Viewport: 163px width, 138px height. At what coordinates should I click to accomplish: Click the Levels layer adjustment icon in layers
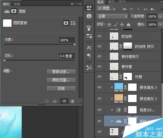click(119, 121)
